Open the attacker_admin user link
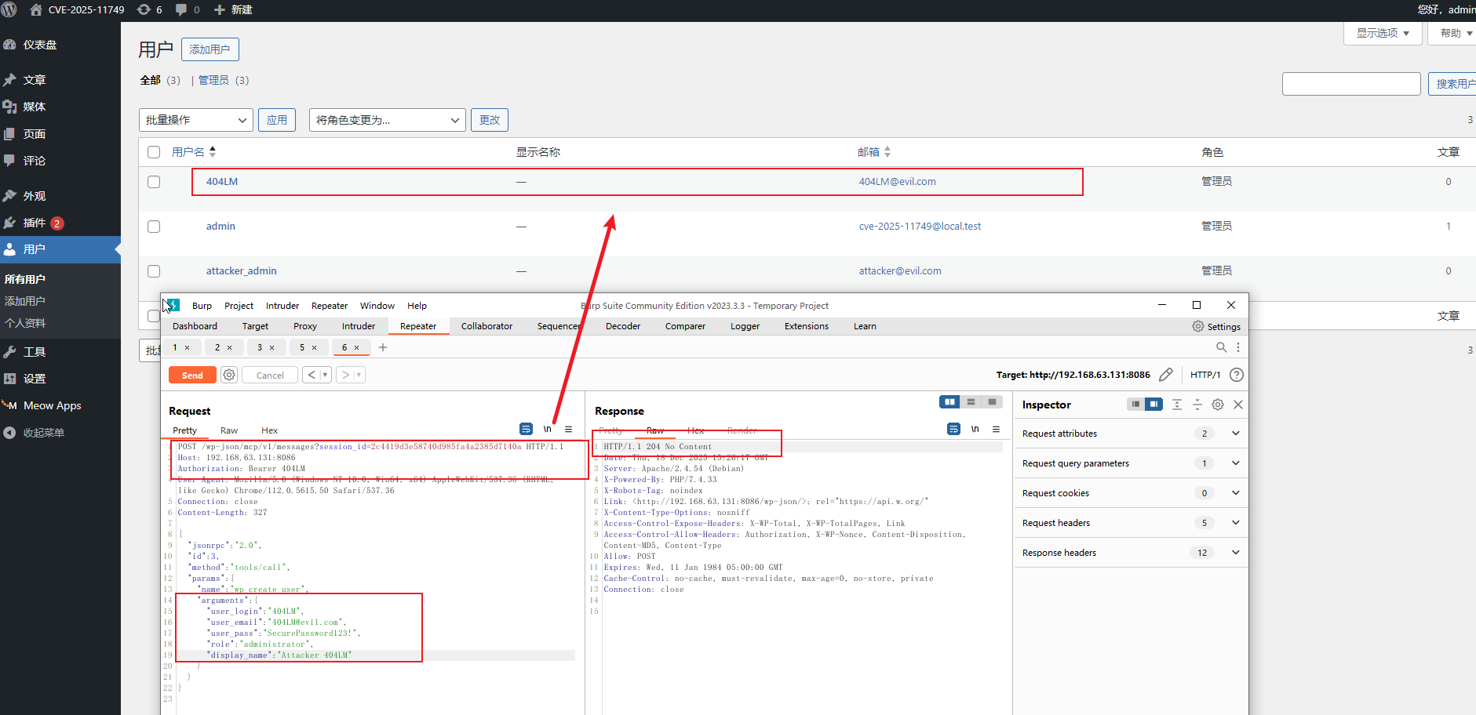The width and height of the screenshot is (1476, 715). click(242, 271)
